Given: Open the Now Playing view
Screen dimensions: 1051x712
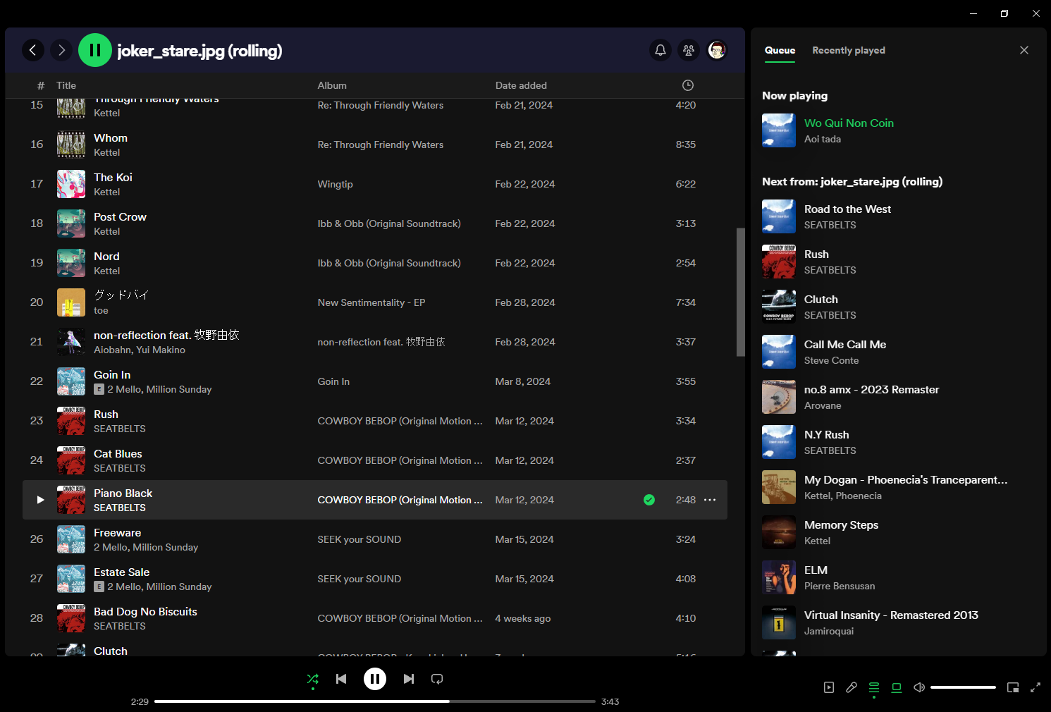Looking at the screenshot, I should [x=829, y=687].
